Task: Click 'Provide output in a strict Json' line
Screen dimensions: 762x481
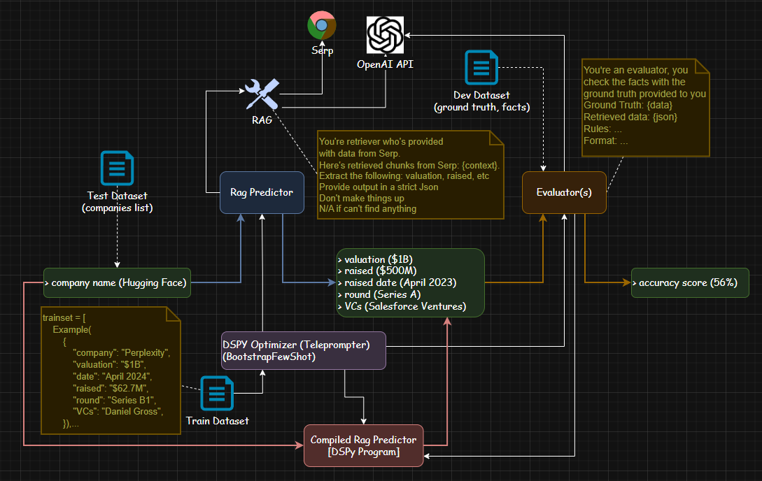Action: click(379, 187)
